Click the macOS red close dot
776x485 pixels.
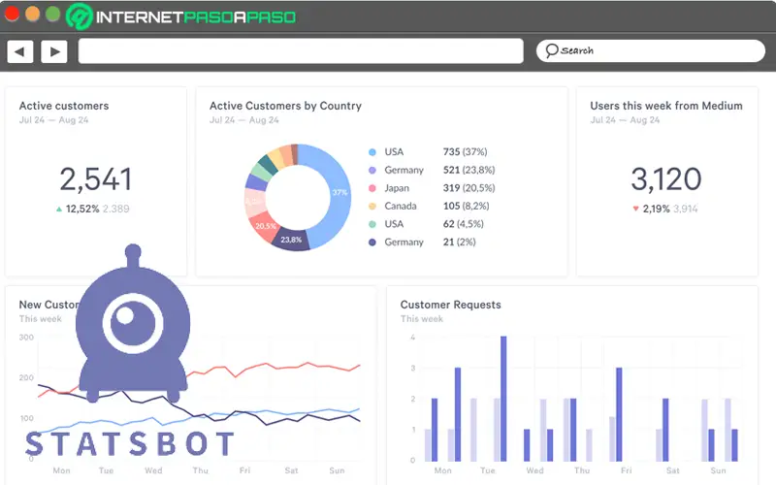point(12,14)
